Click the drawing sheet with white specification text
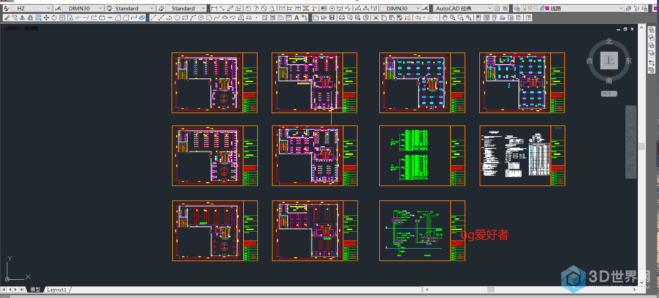 522,156
